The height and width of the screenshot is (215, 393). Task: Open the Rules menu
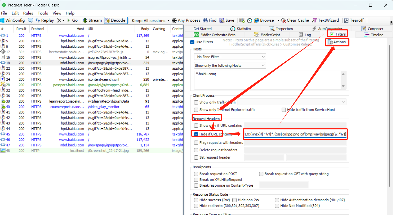pos(28,13)
